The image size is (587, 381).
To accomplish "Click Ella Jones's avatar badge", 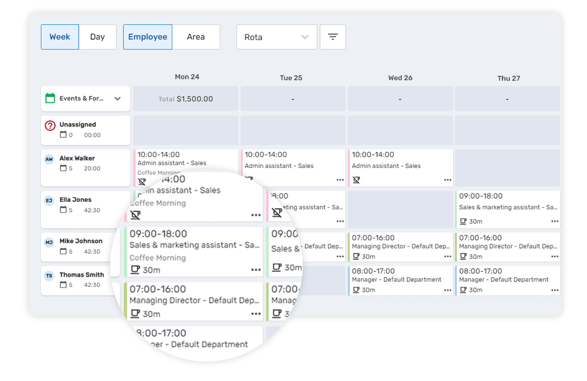I will pyautogui.click(x=49, y=200).
